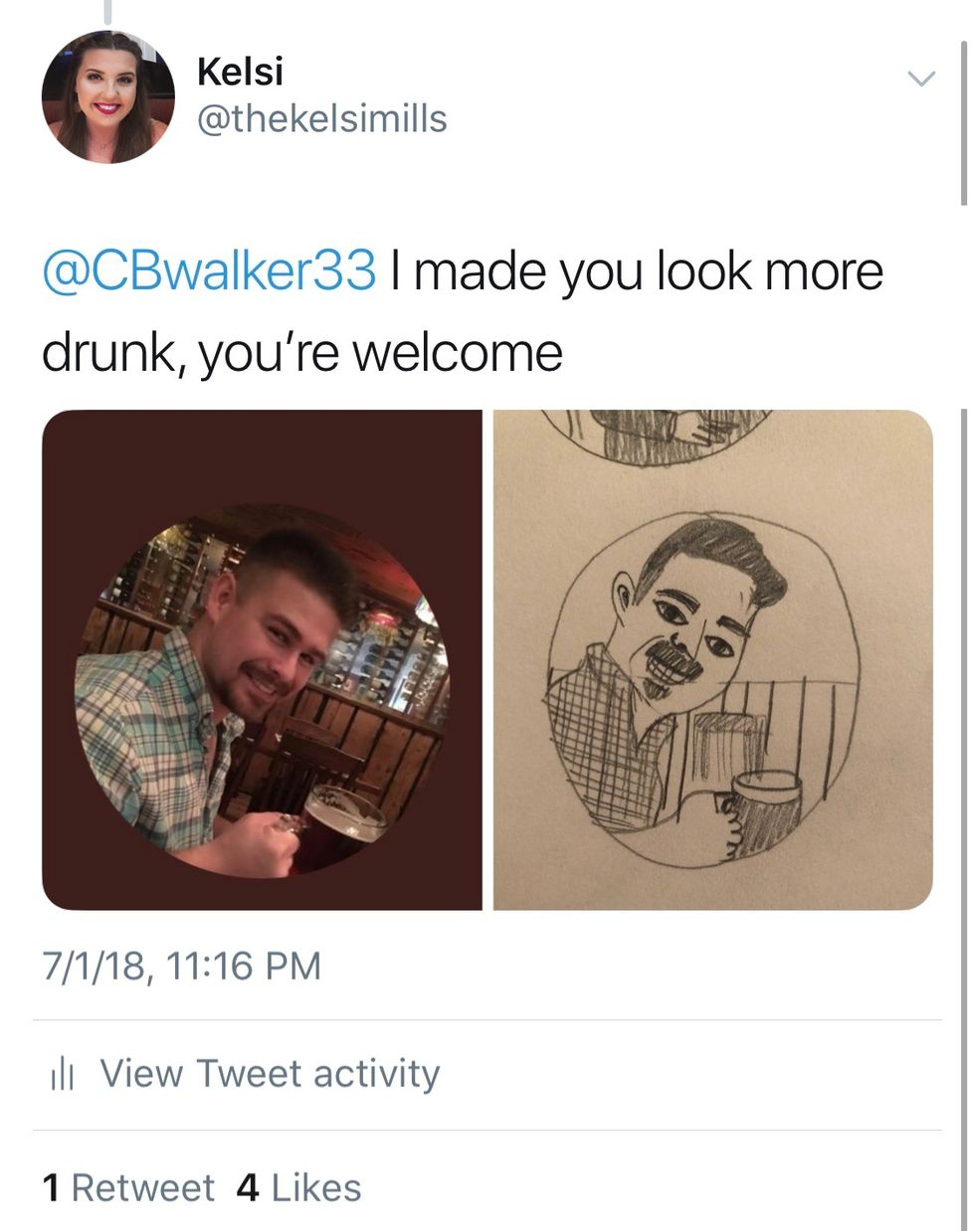Image resolution: width=975 pixels, height=1231 pixels.
Task: Click the likes count number 4
Action: pyautogui.click(x=248, y=1187)
